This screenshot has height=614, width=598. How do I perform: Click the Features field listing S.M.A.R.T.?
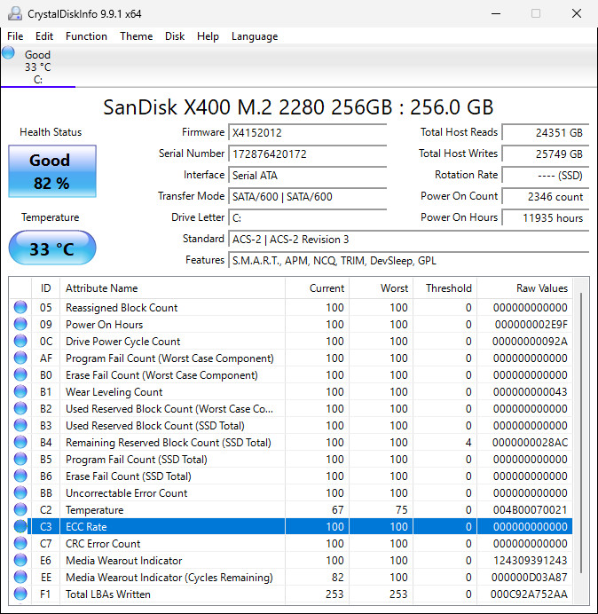pos(409,260)
